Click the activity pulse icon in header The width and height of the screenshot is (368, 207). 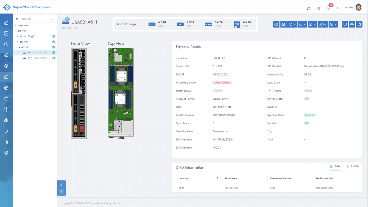coord(337,8)
